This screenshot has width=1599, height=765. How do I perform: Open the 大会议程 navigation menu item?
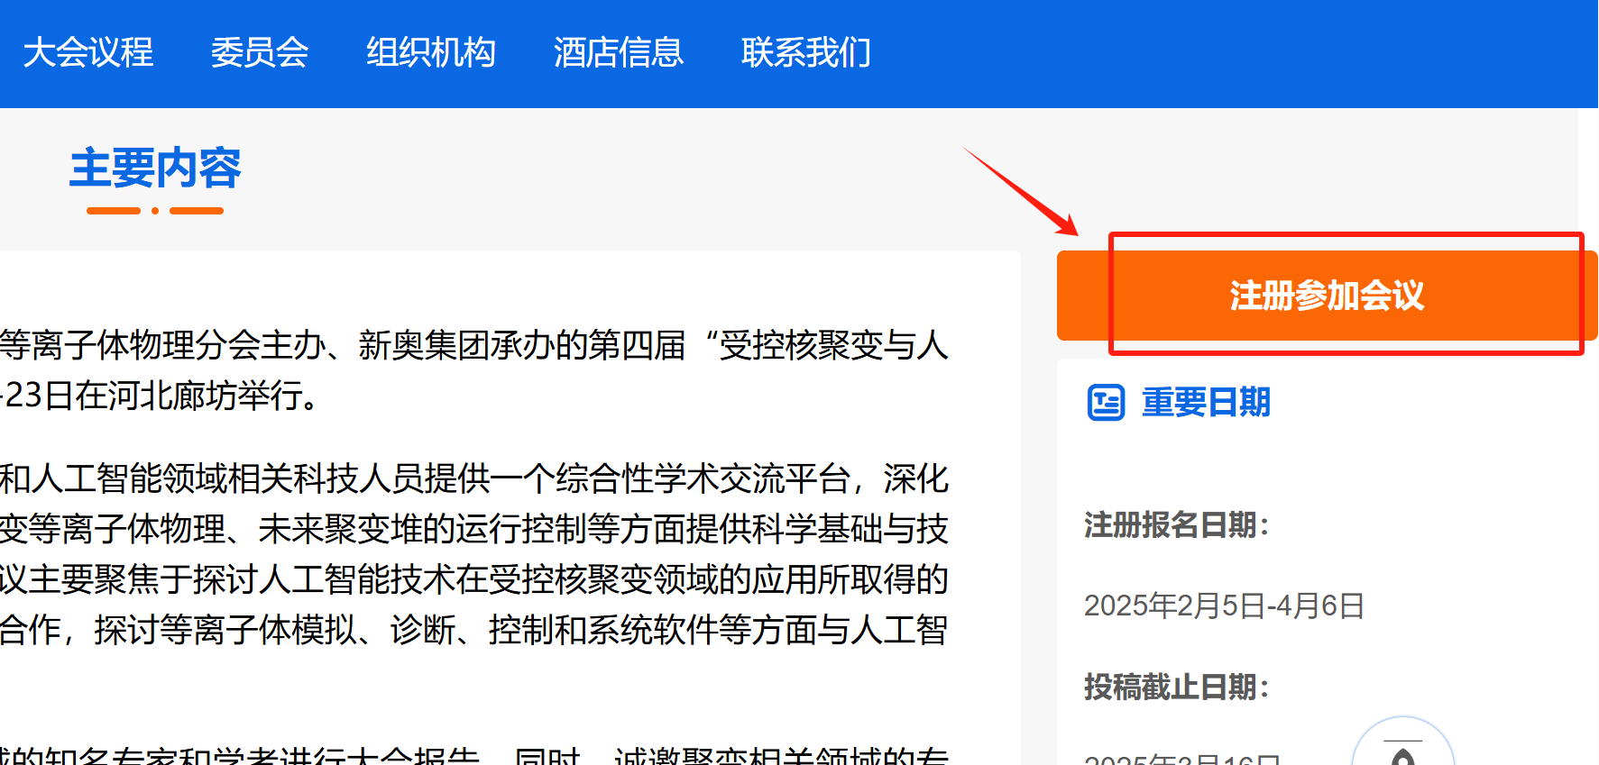(x=88, y=52)
